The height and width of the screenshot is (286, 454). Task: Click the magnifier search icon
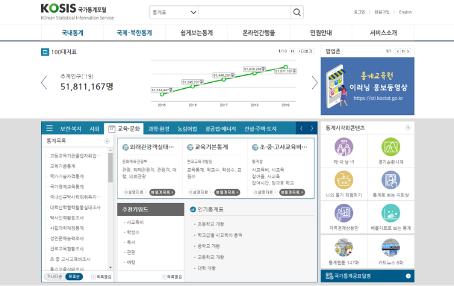tap(297, 13)
